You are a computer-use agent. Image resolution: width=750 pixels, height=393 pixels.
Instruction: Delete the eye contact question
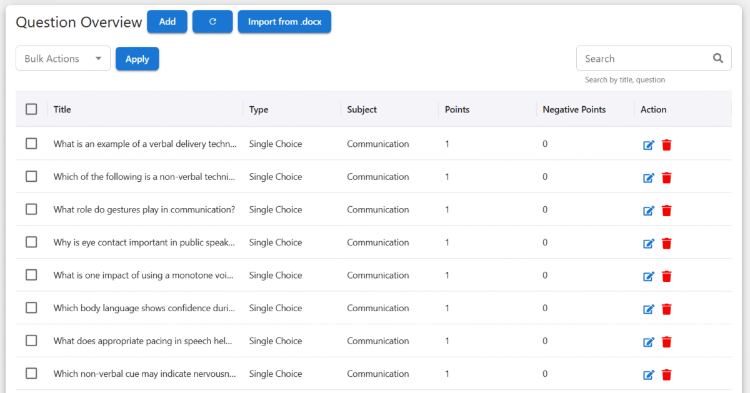coord(667,243)
